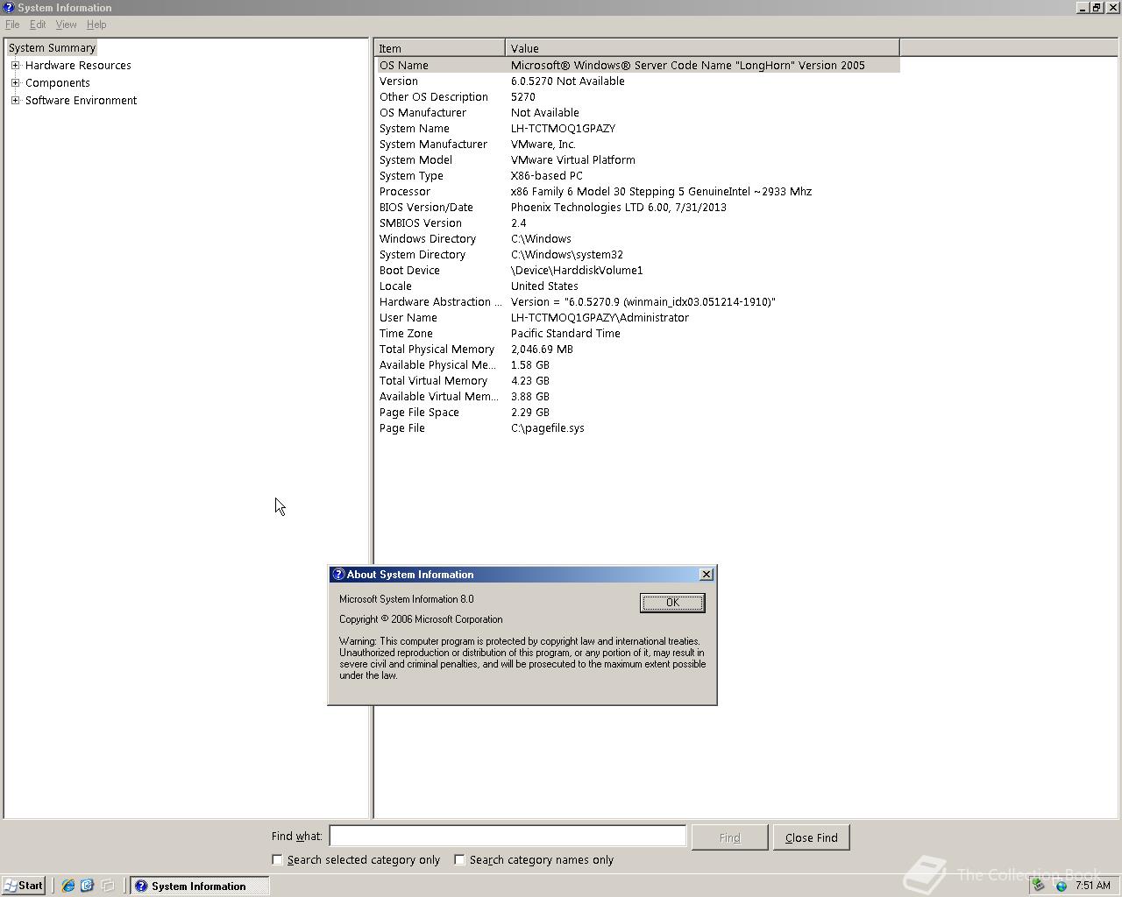Select the Other OS Description row
The height and width of the screenshot is (897, 1122).
(x=638, y=97)
